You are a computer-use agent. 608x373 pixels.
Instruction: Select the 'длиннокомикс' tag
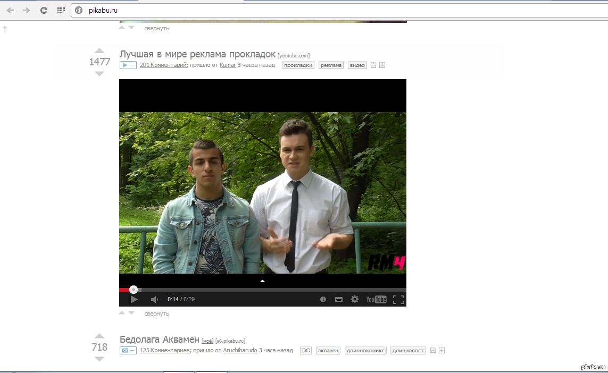[365, 351]
